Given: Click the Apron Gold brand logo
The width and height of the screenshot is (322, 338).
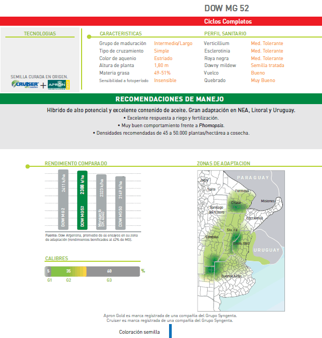Looking at the screenshot, I should [58, 84].
